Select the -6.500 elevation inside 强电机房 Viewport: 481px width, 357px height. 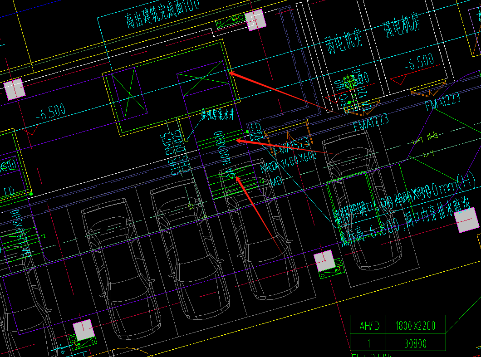coord(419,62)
